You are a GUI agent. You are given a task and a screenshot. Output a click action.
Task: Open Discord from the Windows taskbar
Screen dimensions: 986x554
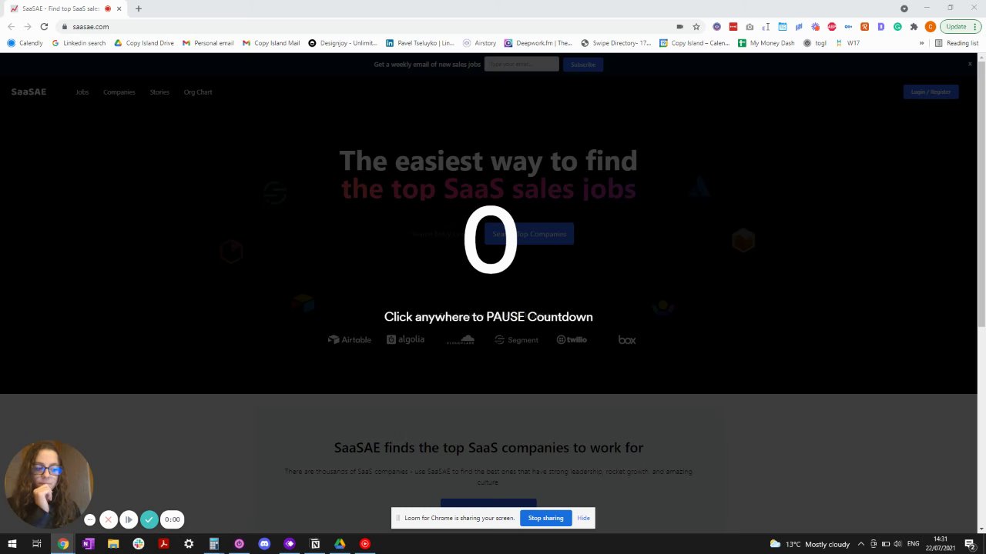point(264,543)
